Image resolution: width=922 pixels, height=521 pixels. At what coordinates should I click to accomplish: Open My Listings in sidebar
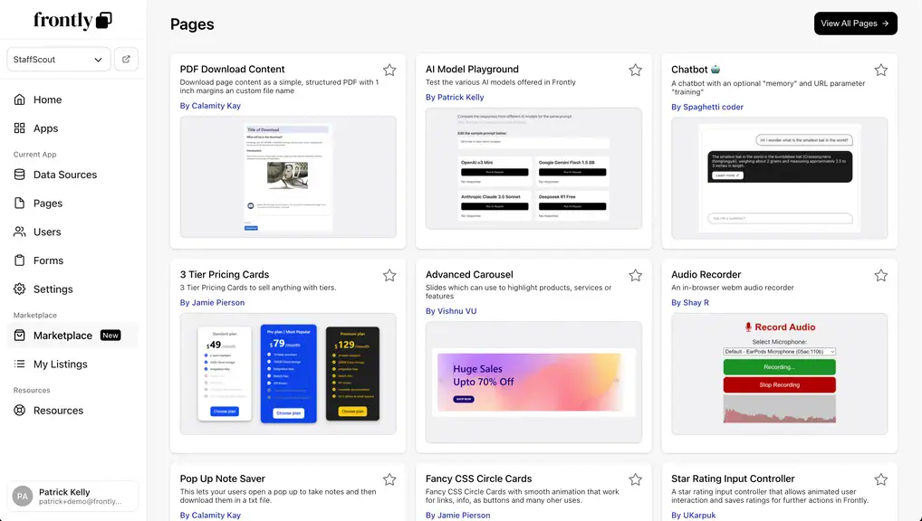pyautogui.click(x=61, y=365)
